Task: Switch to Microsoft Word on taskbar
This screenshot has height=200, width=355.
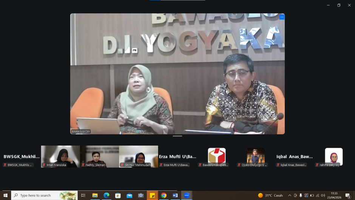Action: pos(175,195)
